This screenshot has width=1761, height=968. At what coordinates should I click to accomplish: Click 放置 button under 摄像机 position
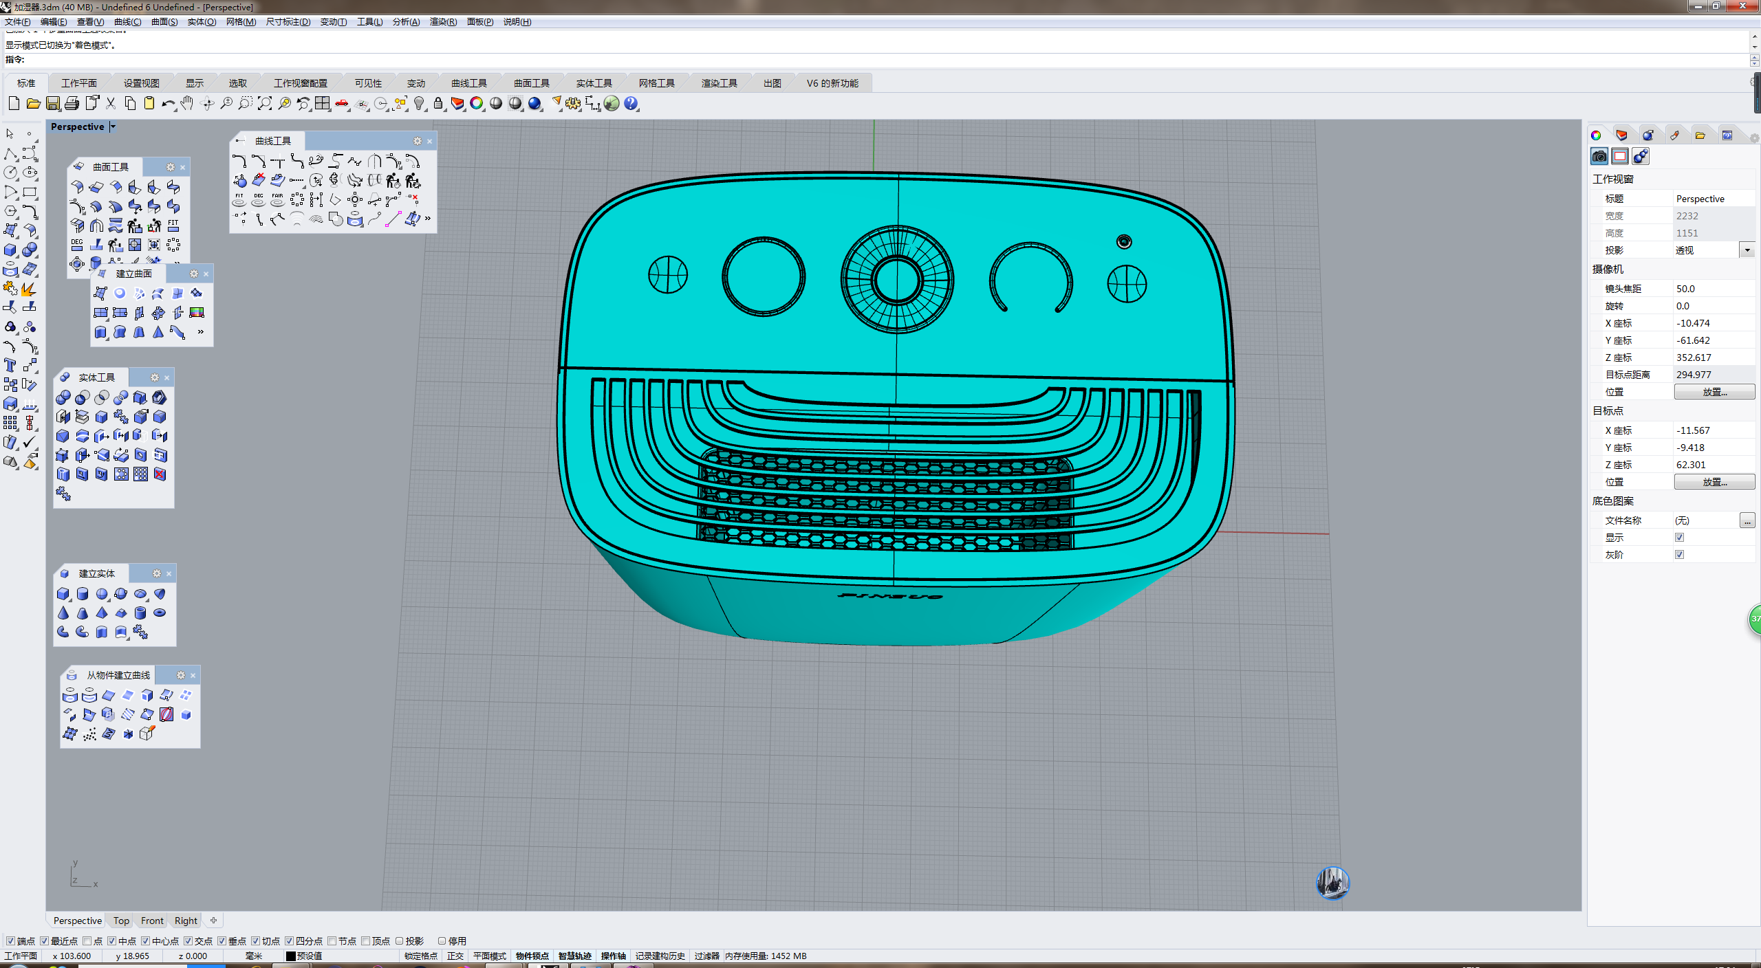1714,392
